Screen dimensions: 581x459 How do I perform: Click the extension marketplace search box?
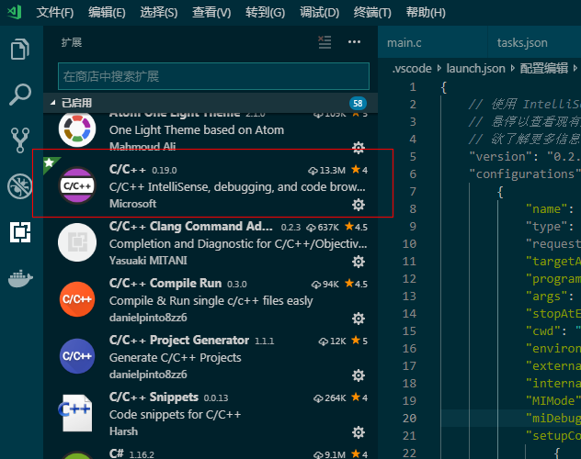click(x=213, y=76)
